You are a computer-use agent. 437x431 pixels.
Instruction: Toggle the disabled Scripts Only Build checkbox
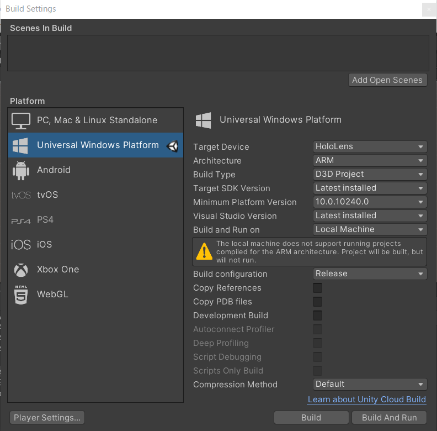click(x=317, y=371)
